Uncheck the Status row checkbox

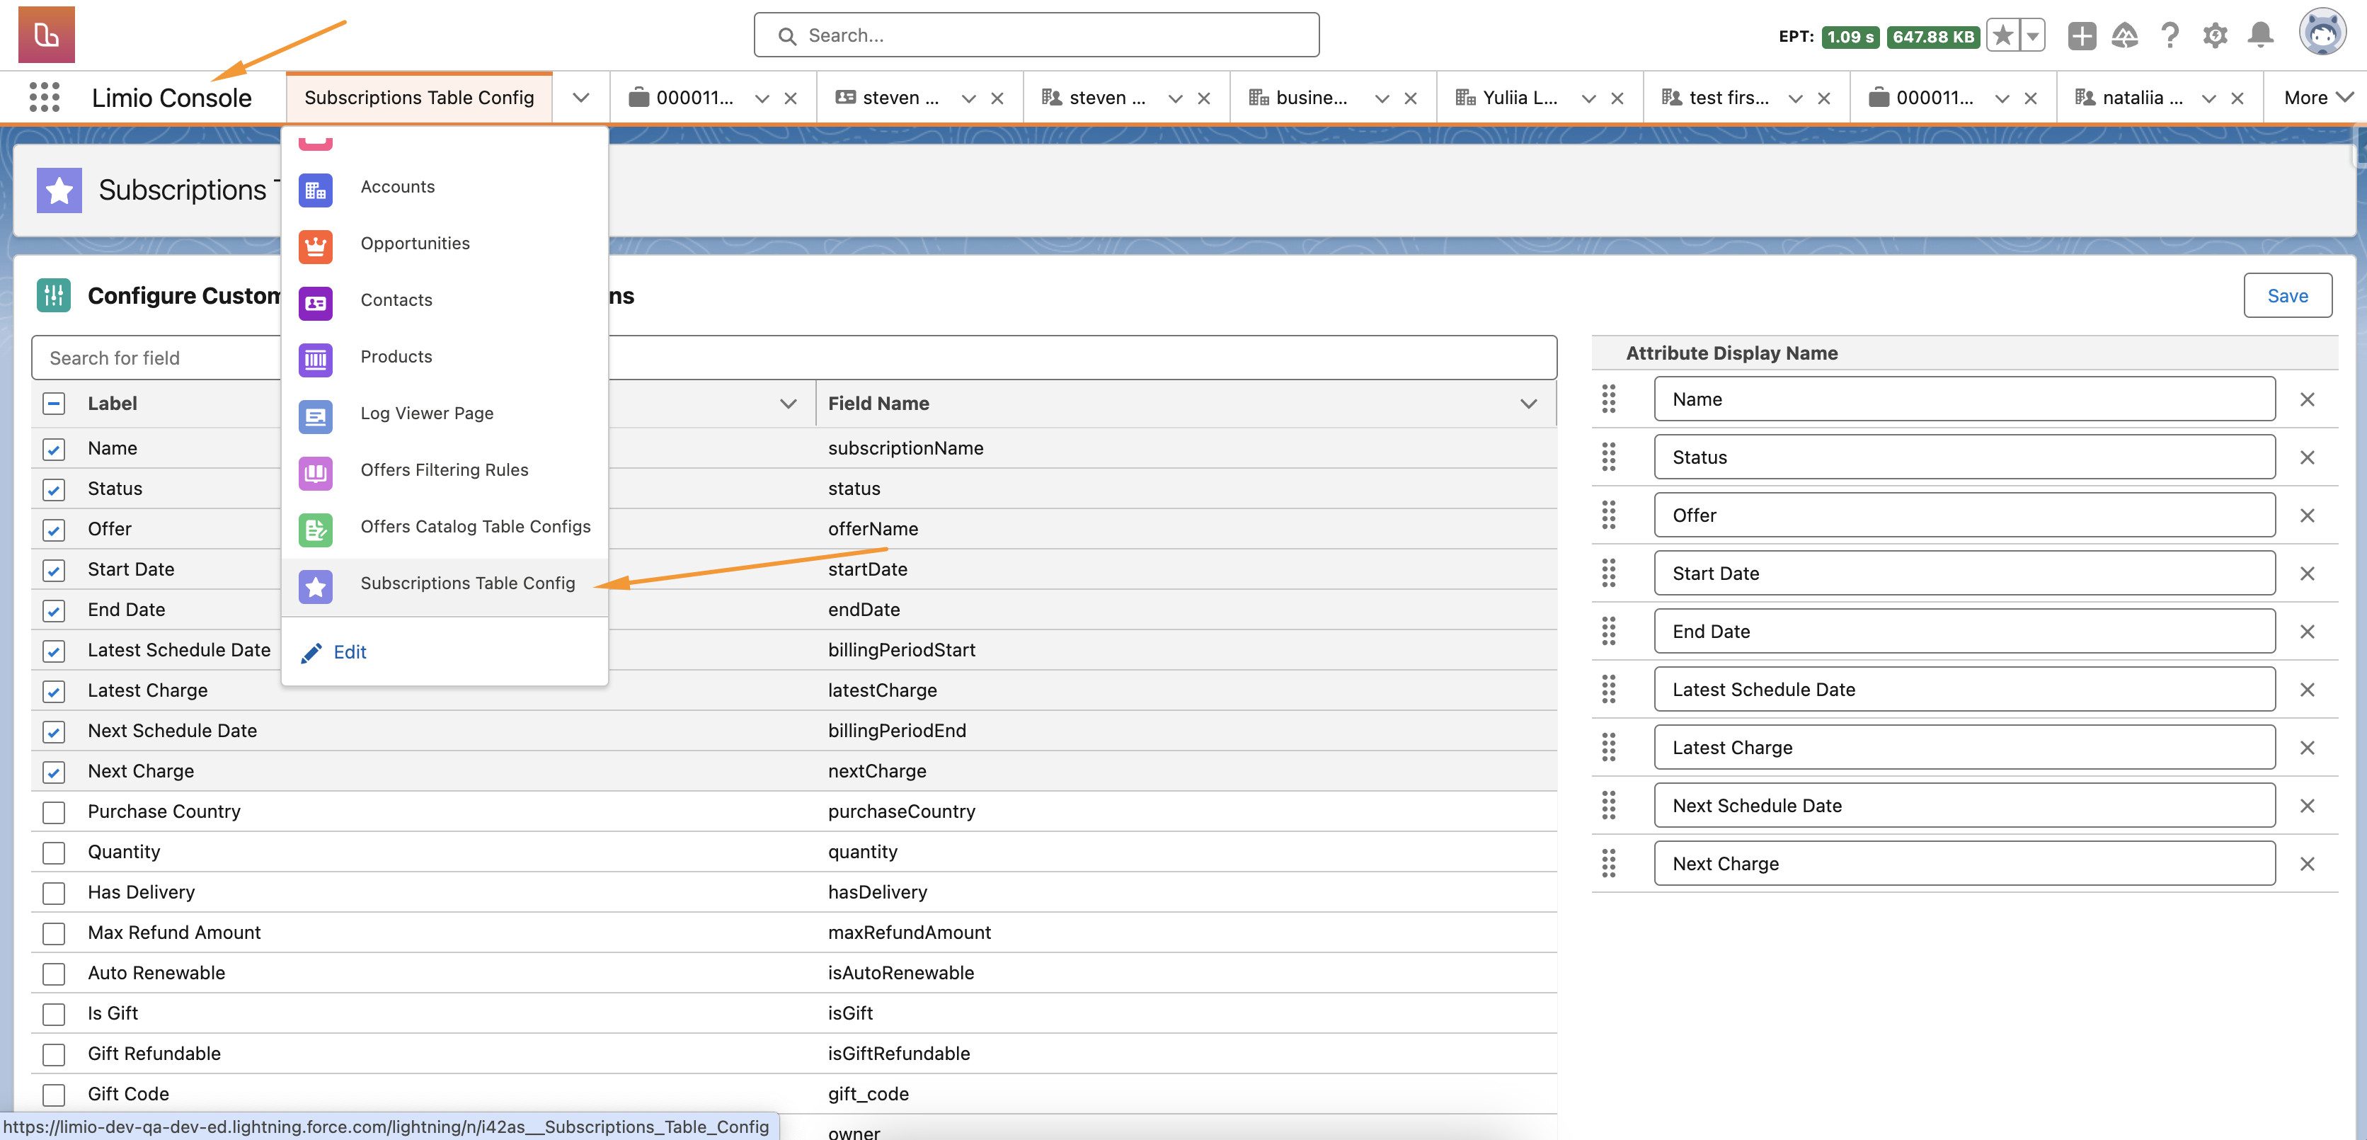[55, 489]
